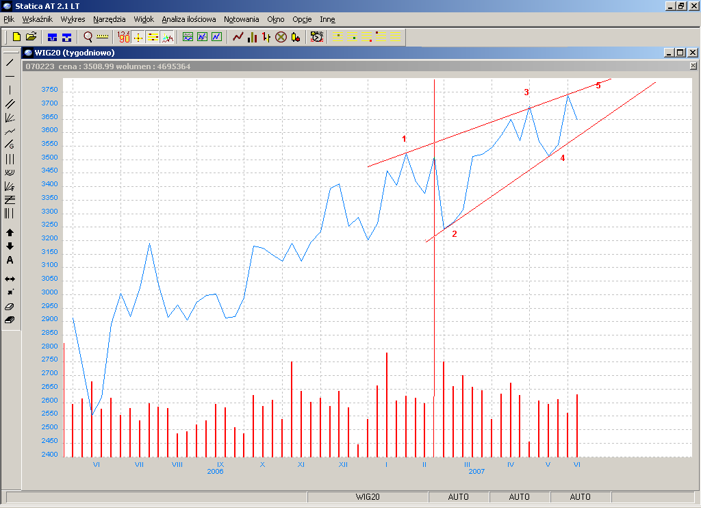Viewport: 701px width, 508px height.
Task: Select the Fibonacci fan tool
Action: pos(10,186)
